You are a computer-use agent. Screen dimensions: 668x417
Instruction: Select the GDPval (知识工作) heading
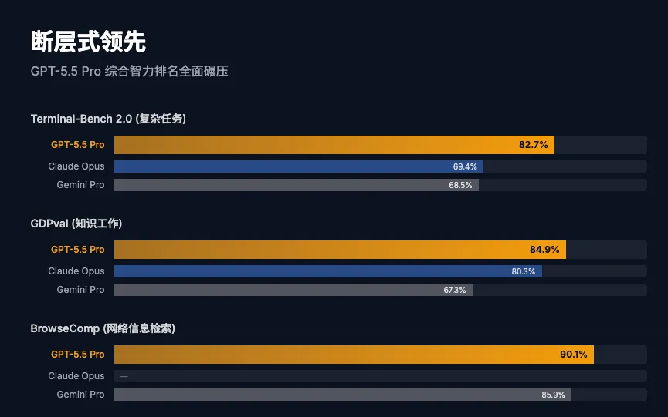point(76,224)
